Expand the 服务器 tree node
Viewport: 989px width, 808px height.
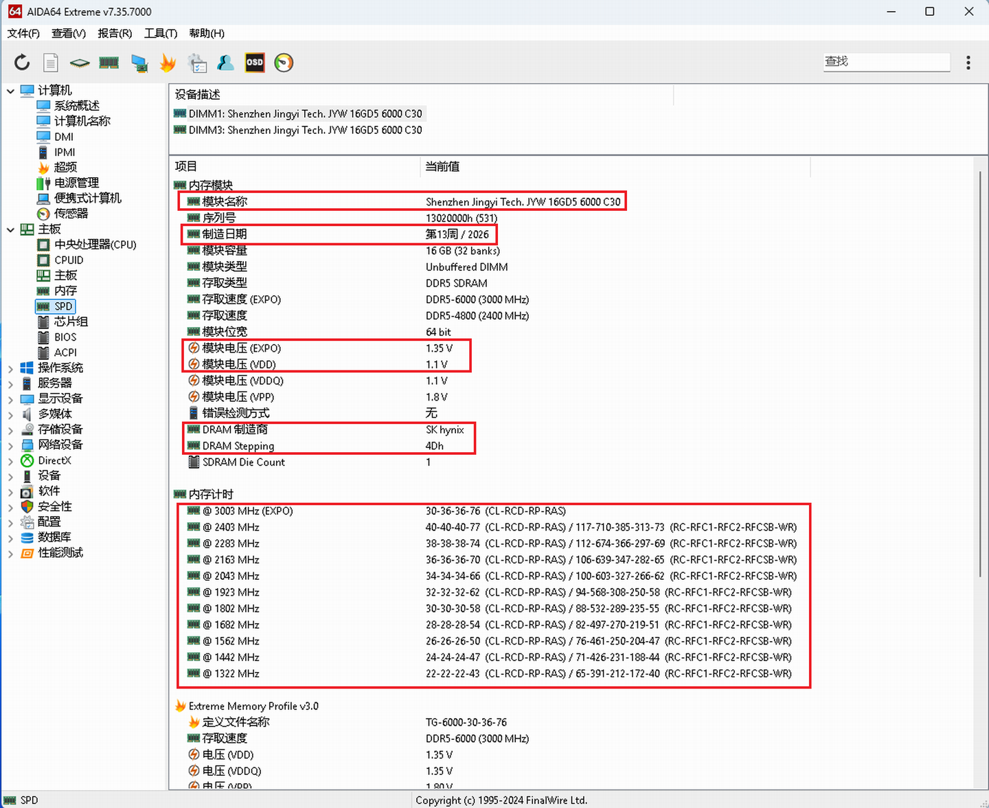(x=10, y=383)
